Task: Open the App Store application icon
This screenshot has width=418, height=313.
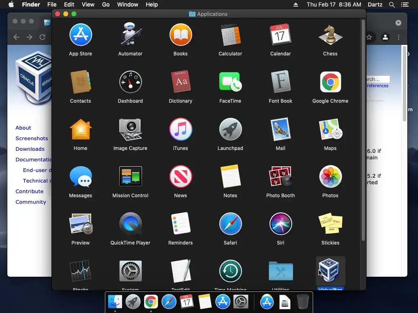Action: tap(80, 35)
